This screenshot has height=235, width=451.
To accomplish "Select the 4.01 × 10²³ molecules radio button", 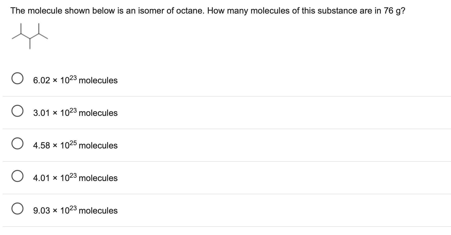I will 17,176.
